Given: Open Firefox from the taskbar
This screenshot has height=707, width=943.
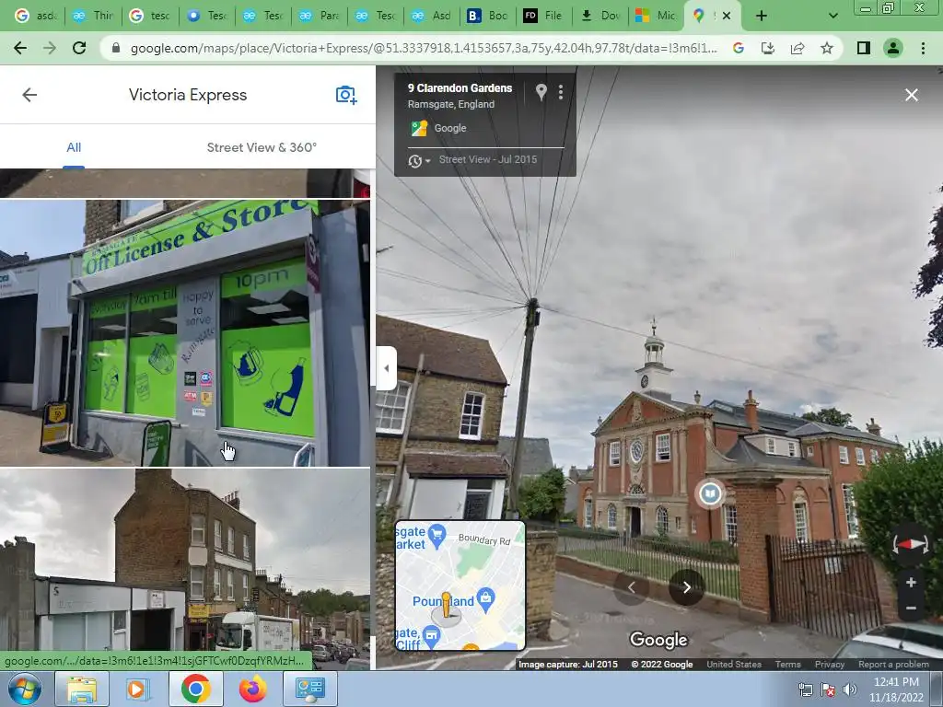Looking at the screenshot, I should click(x=252, y=689).
